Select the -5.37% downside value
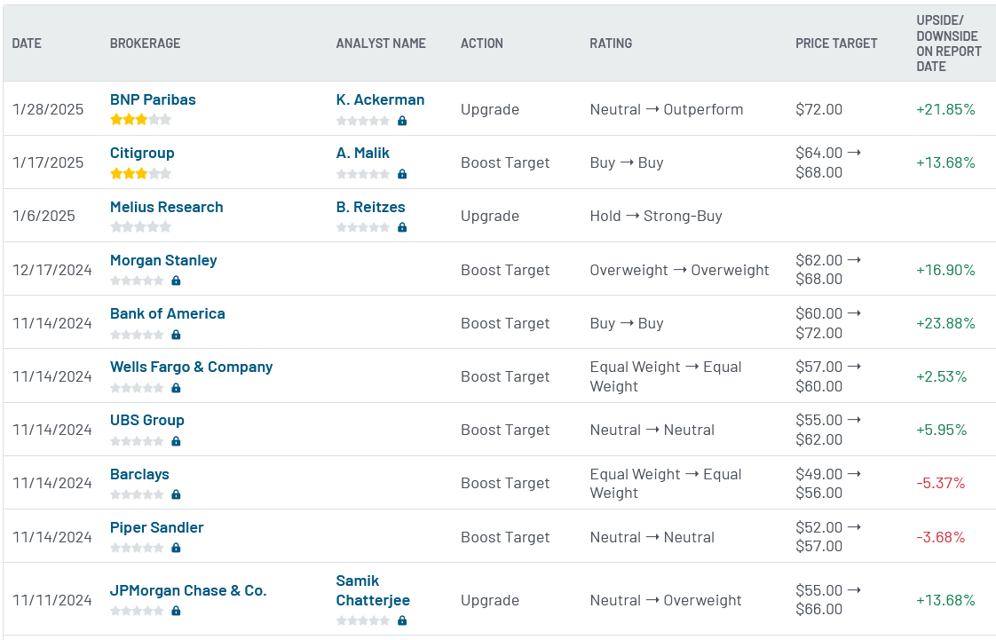 tap(940, 483)
